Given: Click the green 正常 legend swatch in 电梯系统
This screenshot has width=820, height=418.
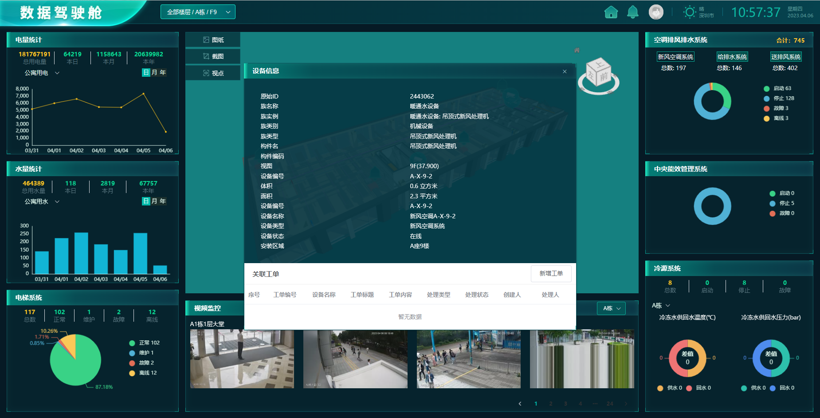Looking at the screenshot, I should pyautogui.click(x=131, y=343).
